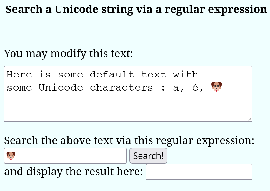Click the "You may modify this text:" label
The image size is (270, 191).
point(69,54)
